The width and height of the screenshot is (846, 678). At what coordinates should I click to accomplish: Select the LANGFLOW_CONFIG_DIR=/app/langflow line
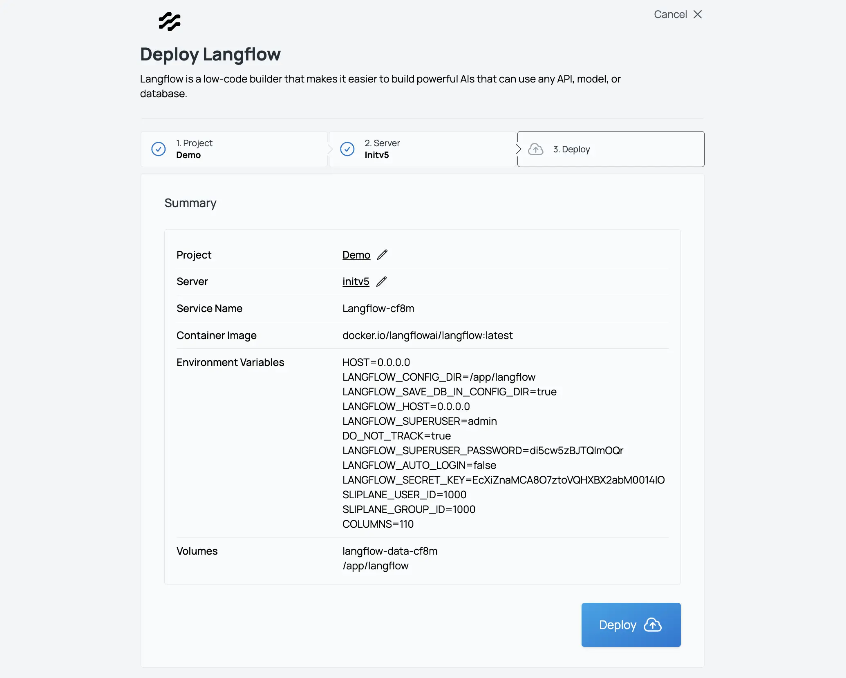[439, 377]
